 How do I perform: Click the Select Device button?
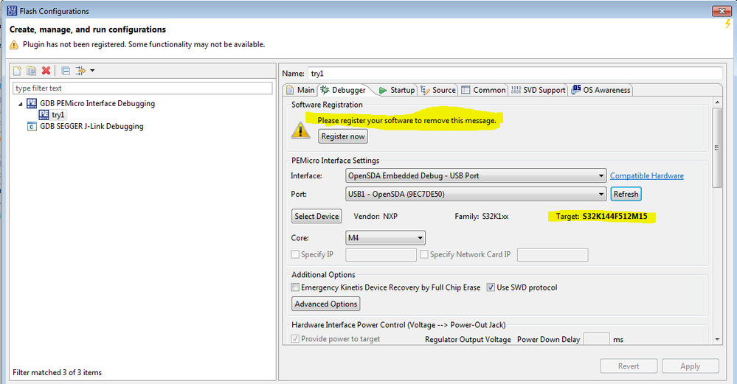pos(316,217)
